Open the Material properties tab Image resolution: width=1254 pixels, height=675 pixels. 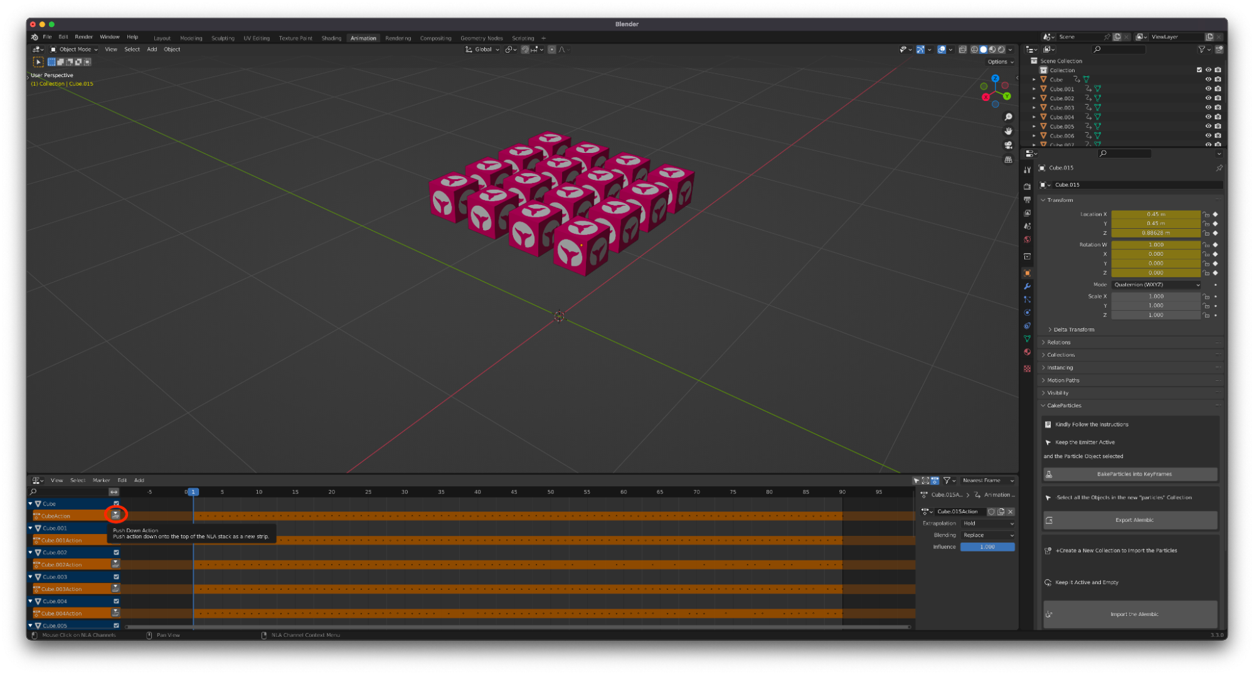tap(1027, 352)
